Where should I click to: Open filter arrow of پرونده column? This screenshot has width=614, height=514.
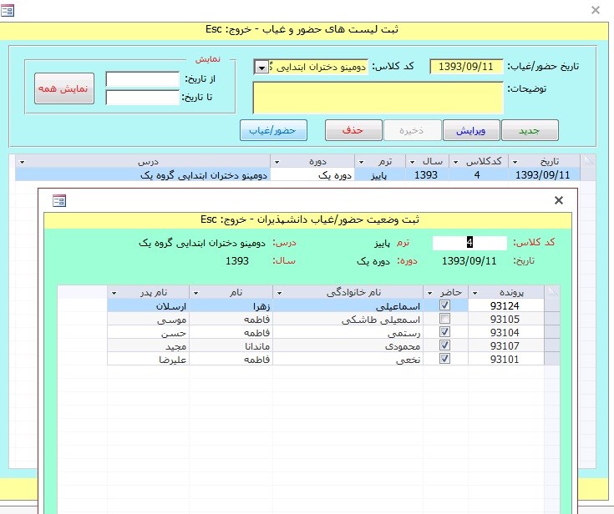475,293
